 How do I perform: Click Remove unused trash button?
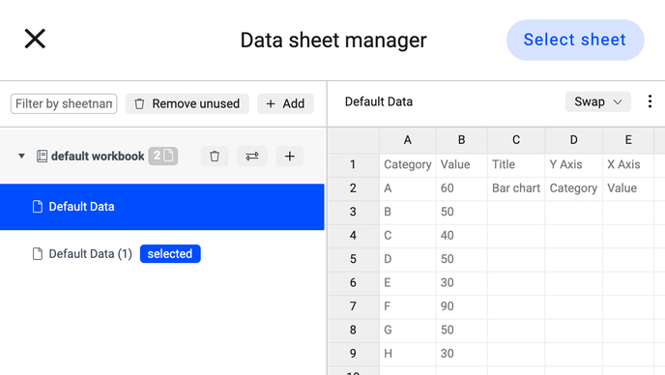pyautogui.click(x=188, y=103)
